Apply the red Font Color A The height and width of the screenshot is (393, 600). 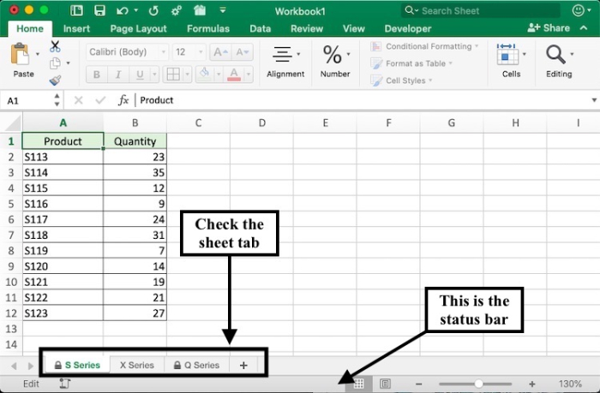pyautogui.click(x=234, y=74)
